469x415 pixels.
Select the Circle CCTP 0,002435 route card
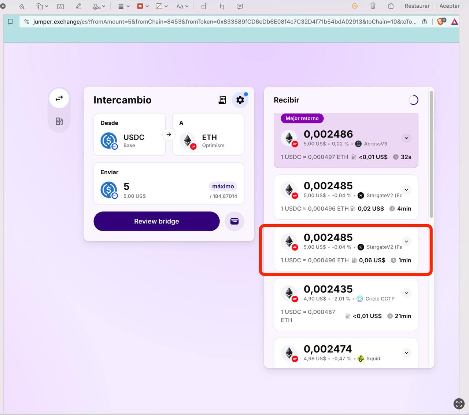346,305
